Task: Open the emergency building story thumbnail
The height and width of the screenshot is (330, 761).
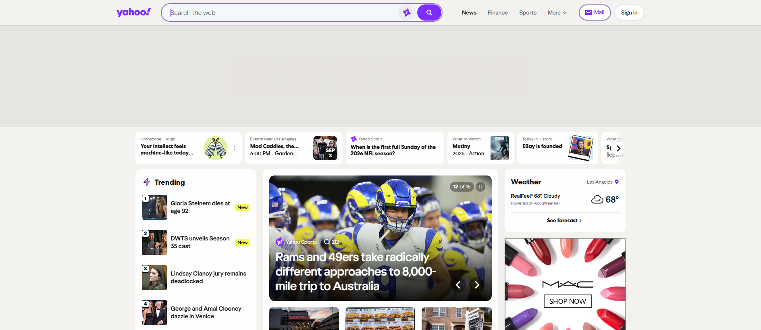Action: (x=304, y=319)
